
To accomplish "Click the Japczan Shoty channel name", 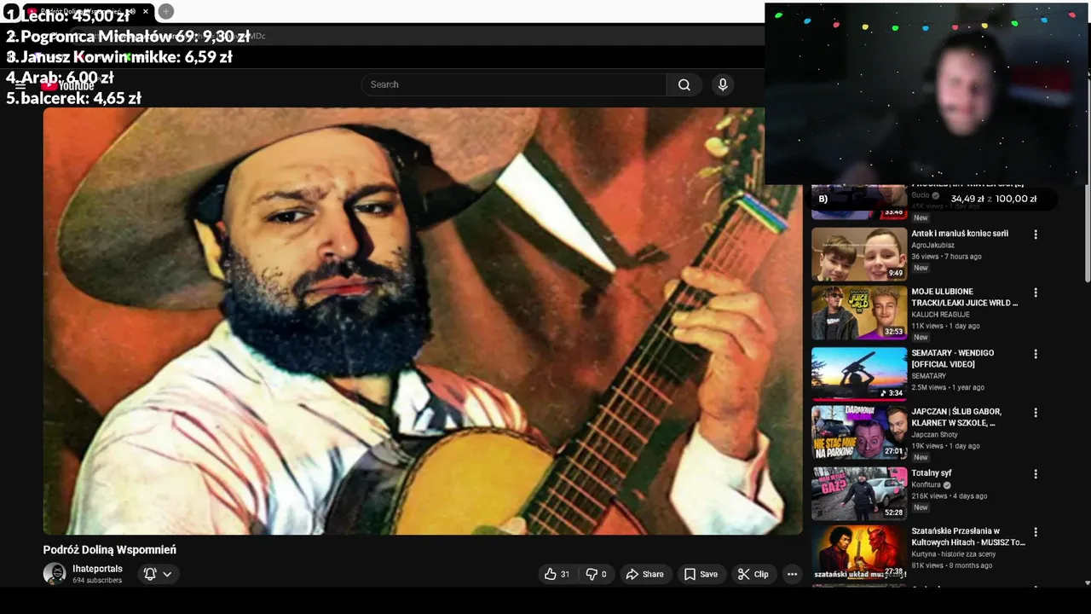I will point(934,435).
